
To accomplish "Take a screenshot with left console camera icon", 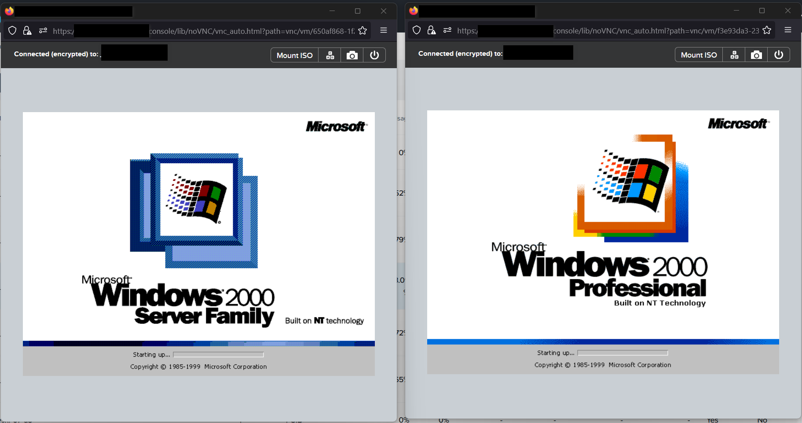I will click(352, 55).
